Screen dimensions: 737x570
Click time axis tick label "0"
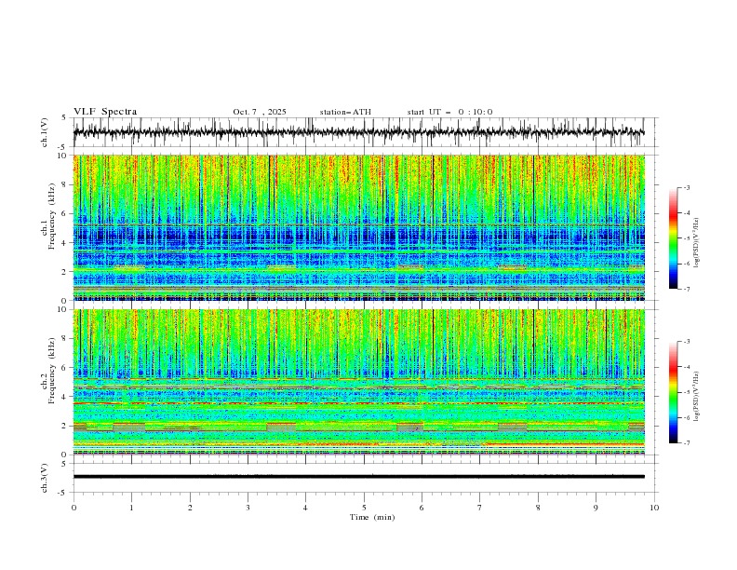point(74,508)
